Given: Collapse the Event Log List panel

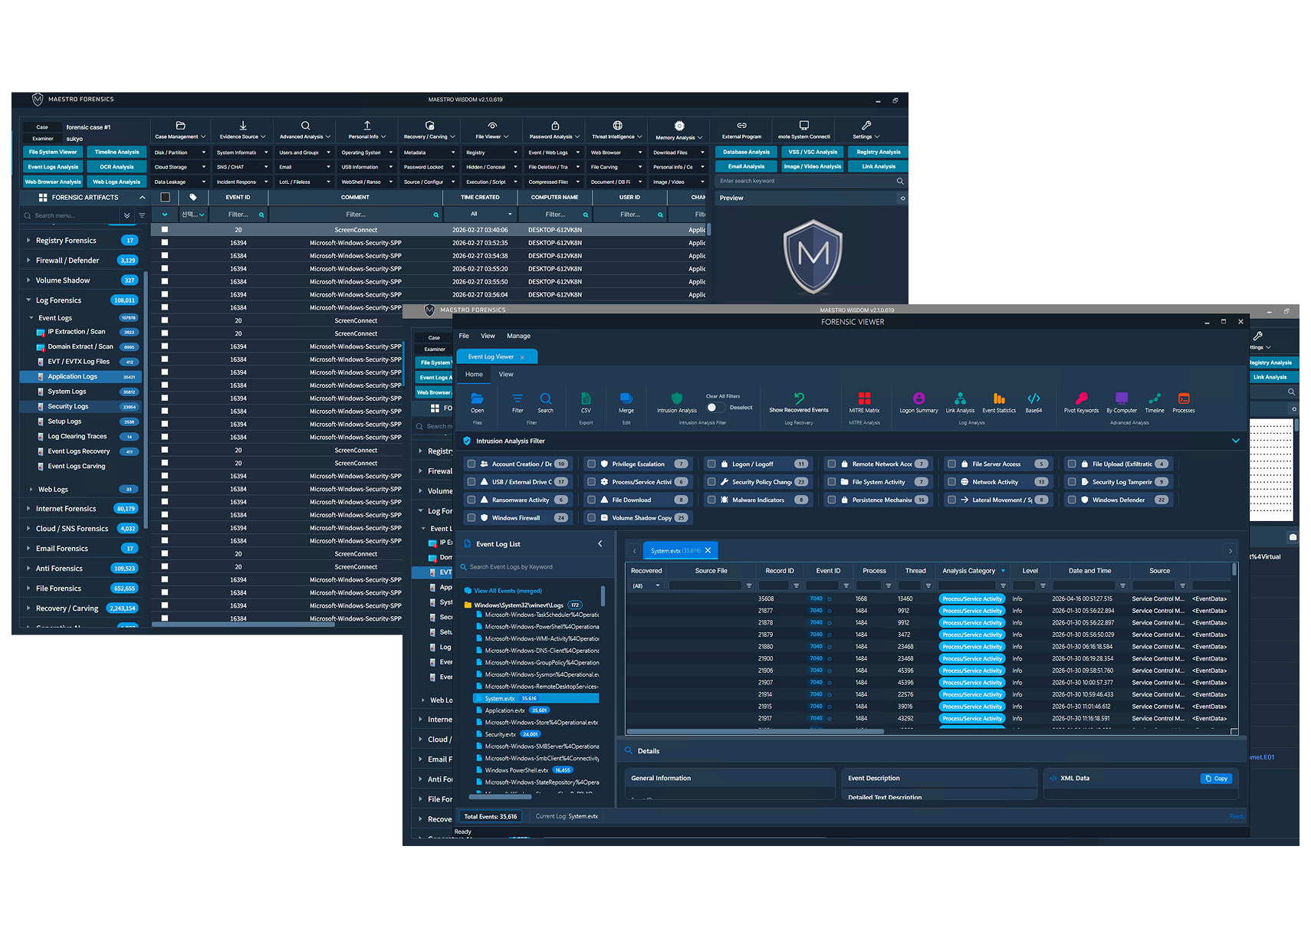Looking at the screenshot, I should 600,544.
